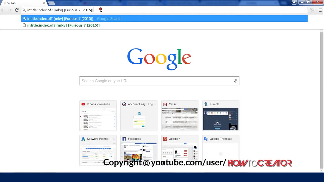
Task: Click the user profile icon in title bar
Action: (x=294, y=2)
